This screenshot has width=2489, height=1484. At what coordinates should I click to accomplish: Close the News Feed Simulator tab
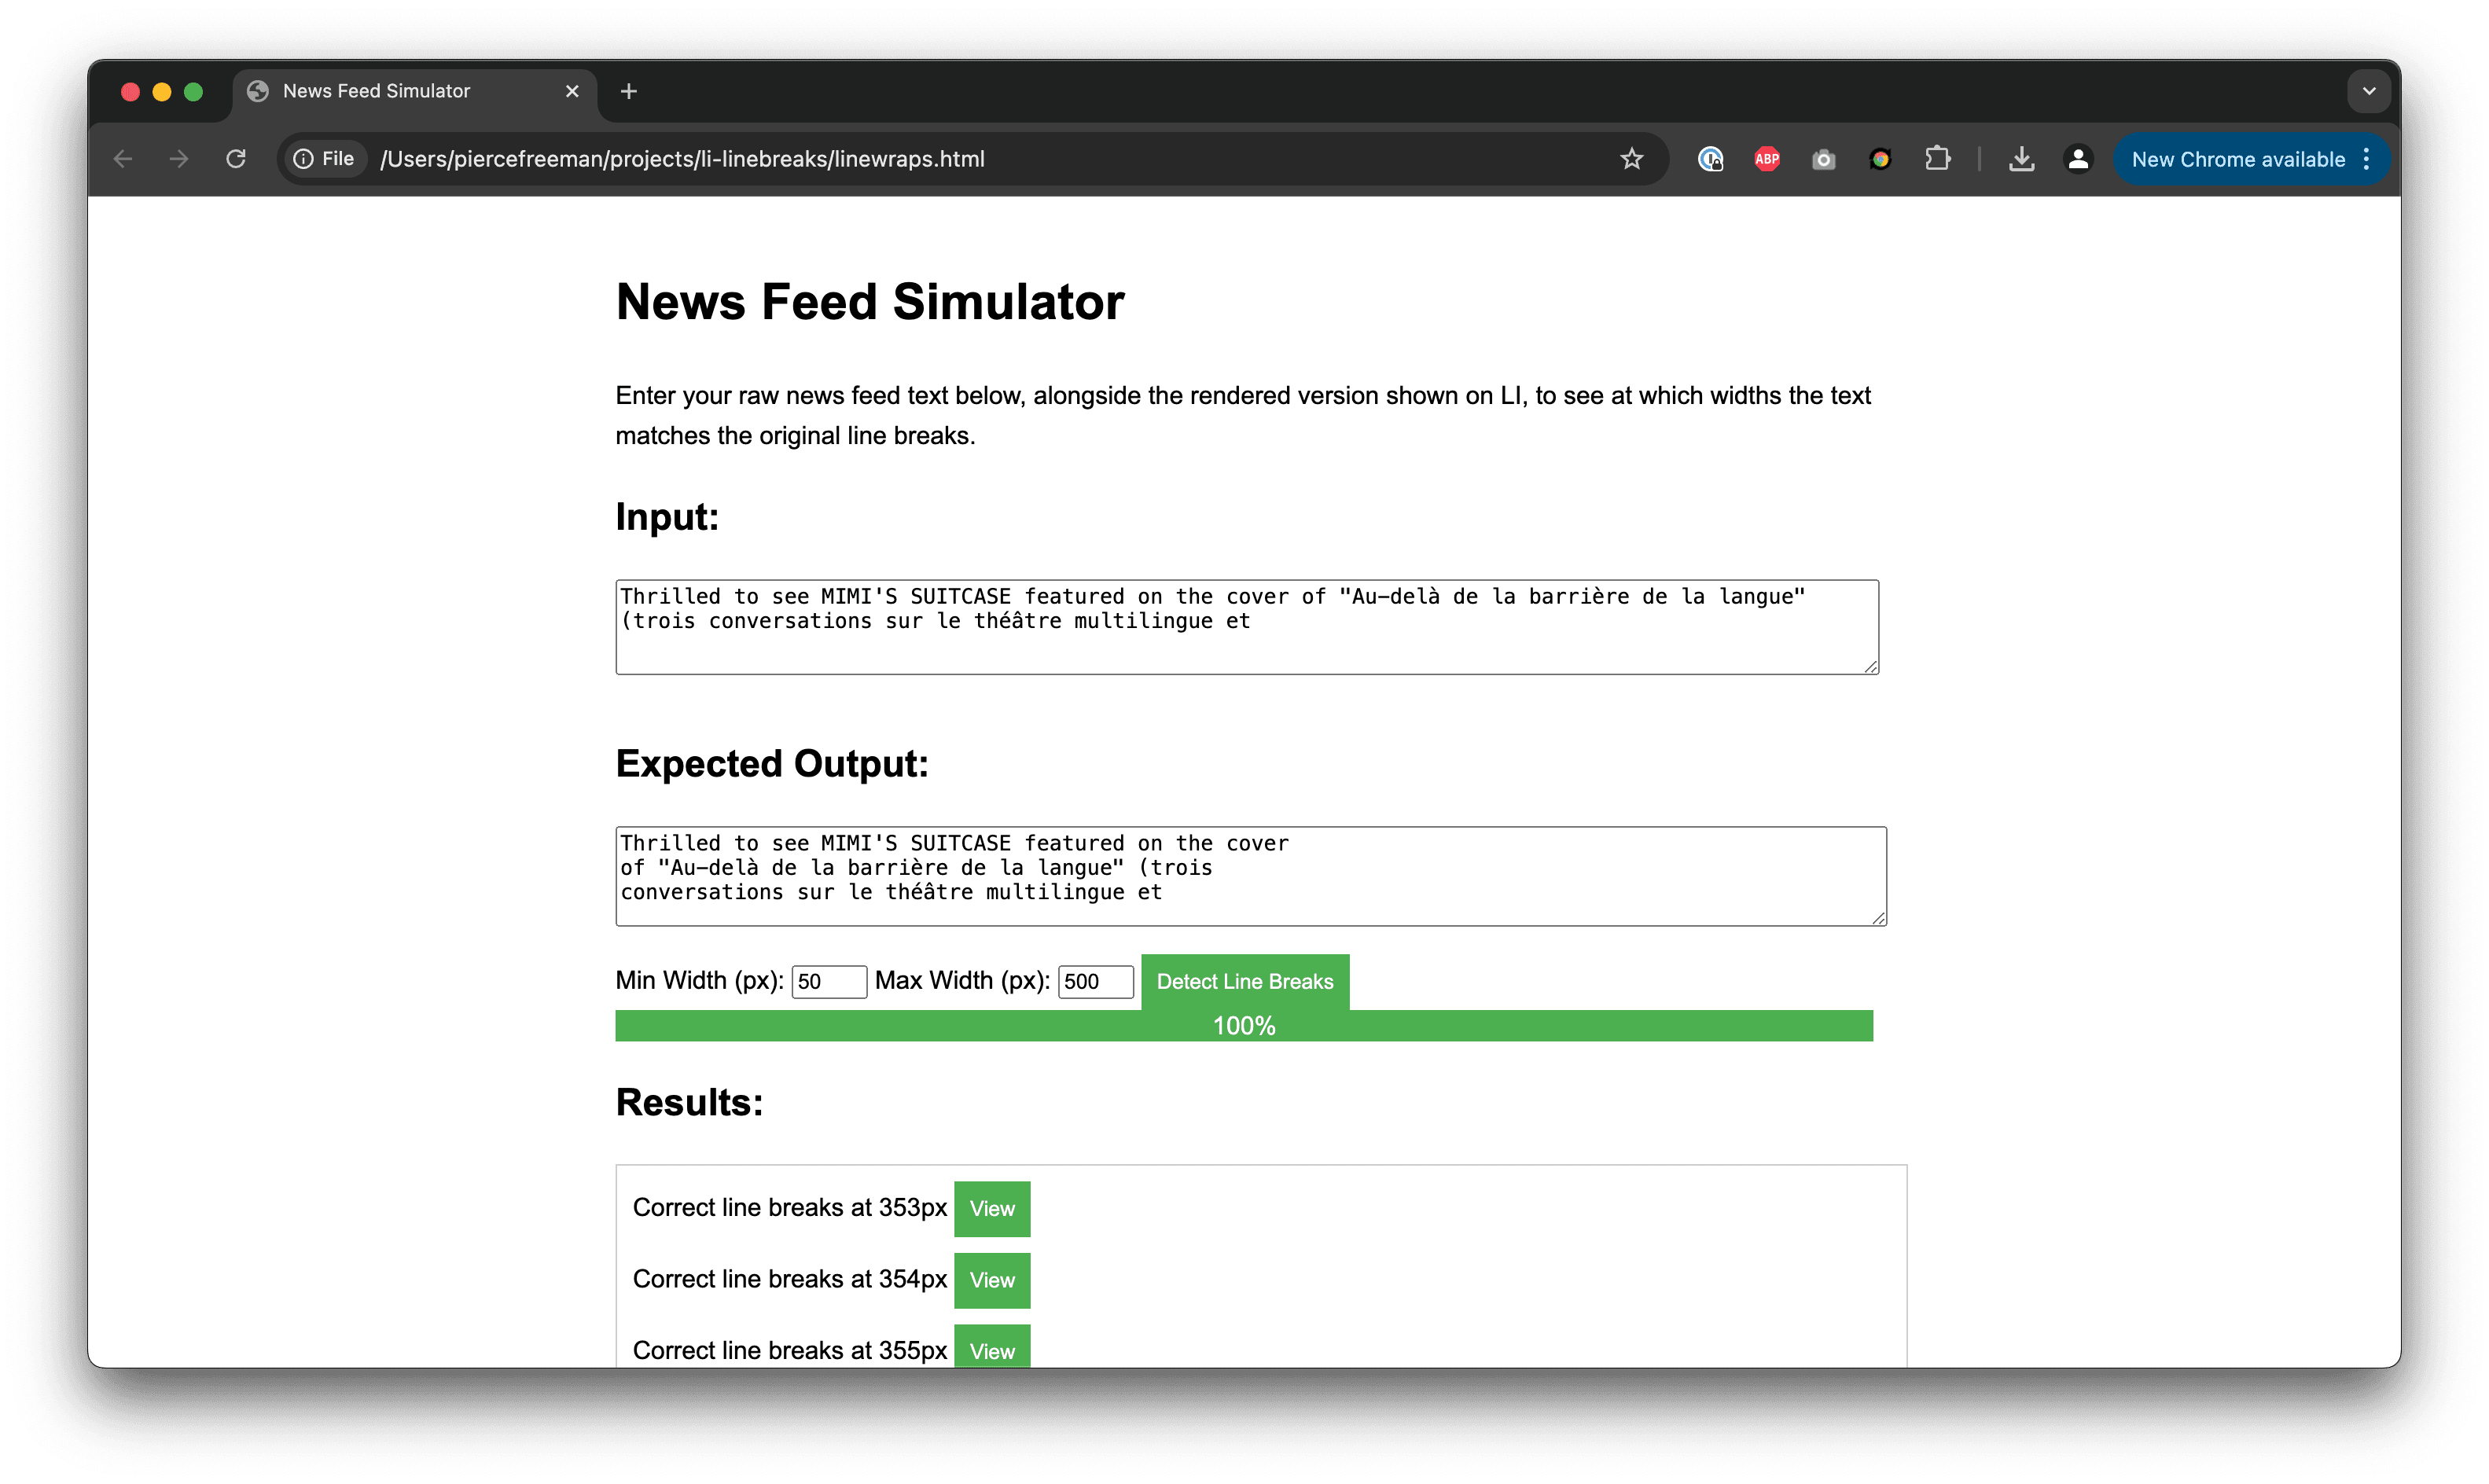[x=572, y=91]
